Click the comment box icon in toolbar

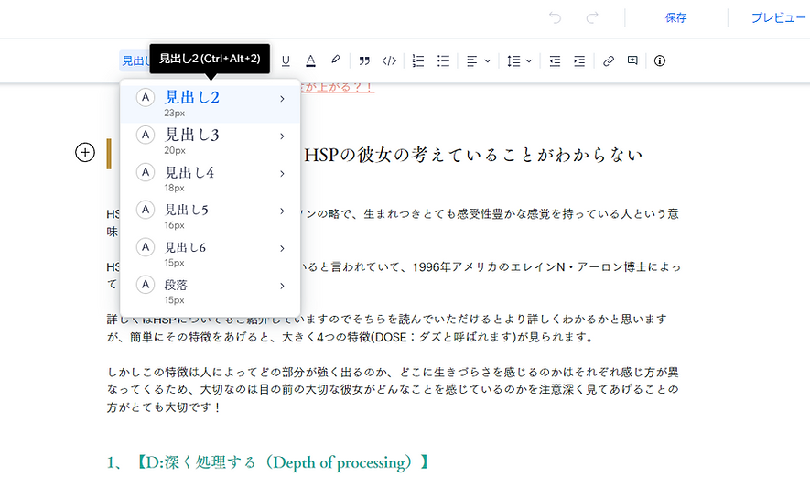point(632,60)
